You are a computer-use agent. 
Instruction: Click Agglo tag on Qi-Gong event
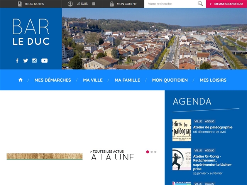[210, 150]
